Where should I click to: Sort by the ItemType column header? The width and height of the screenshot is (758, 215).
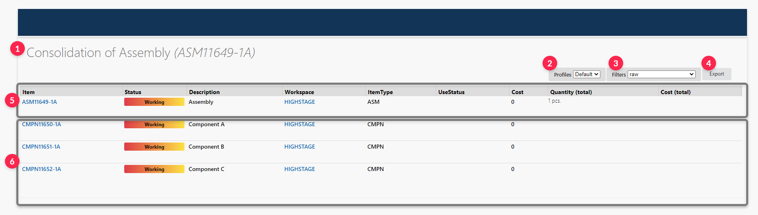380,92
